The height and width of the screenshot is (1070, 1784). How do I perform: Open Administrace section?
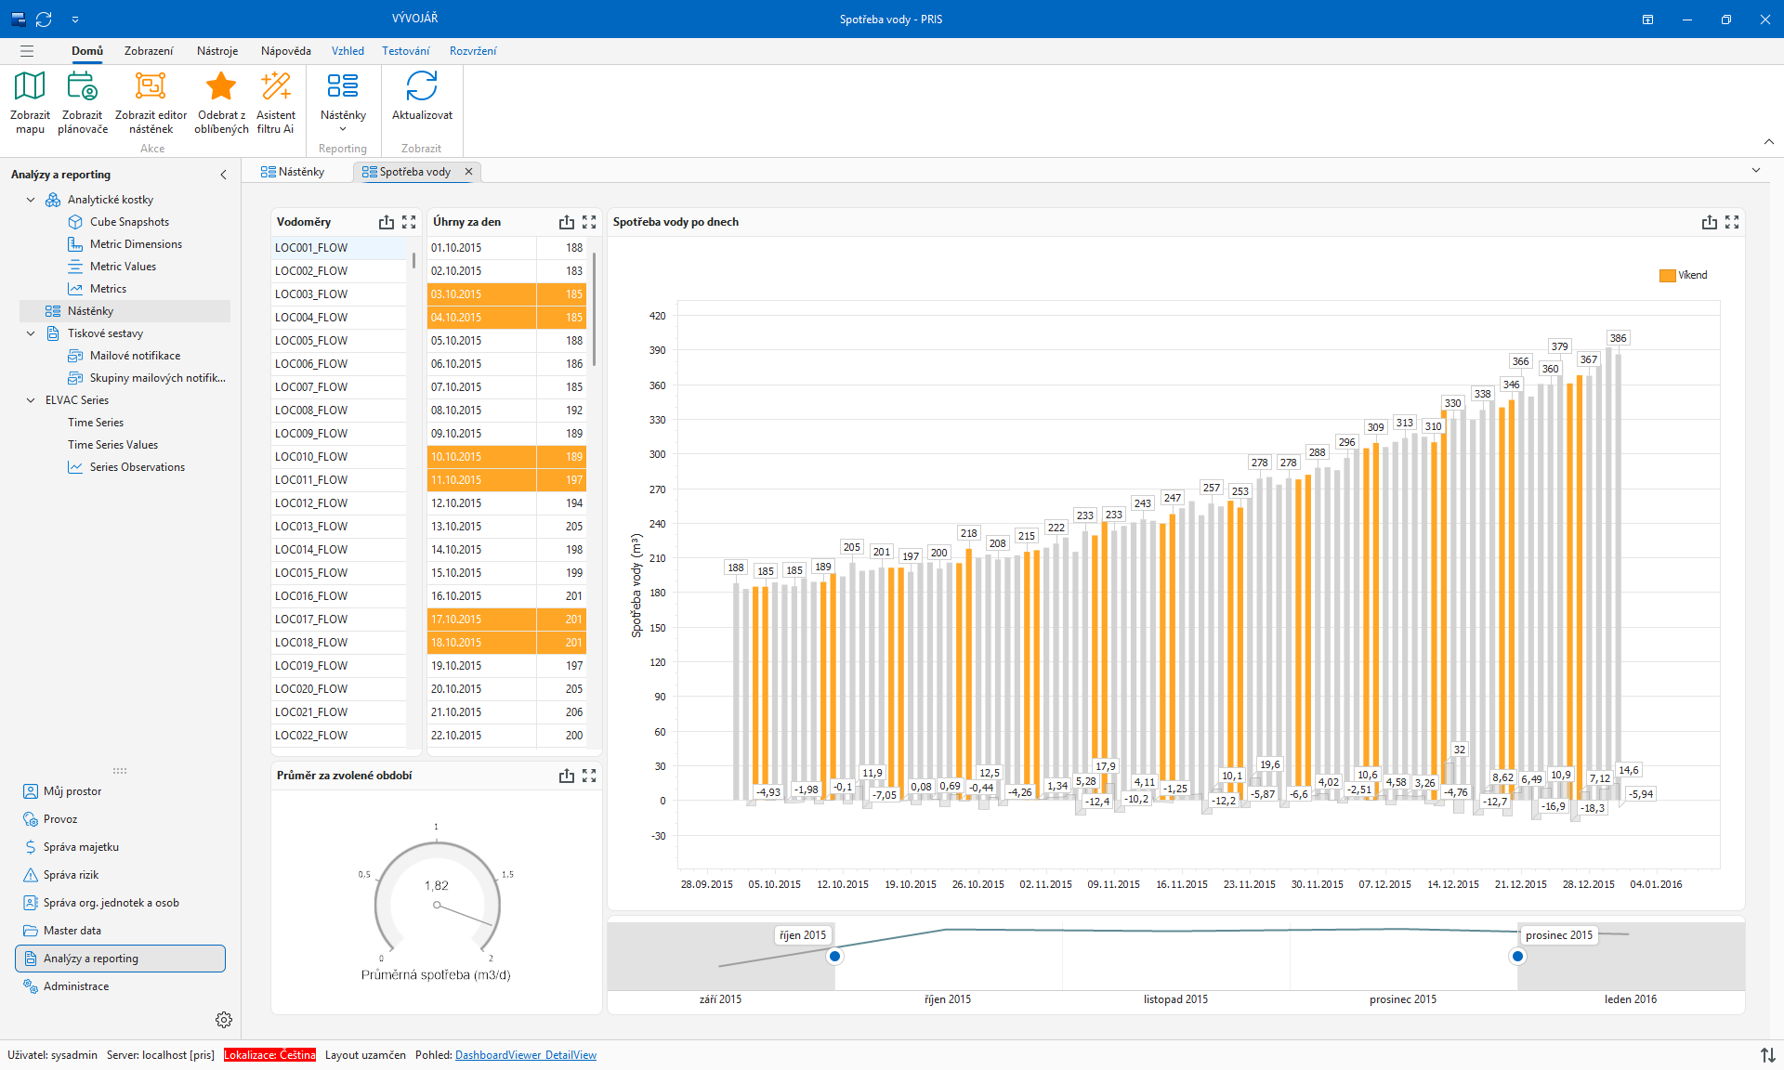coord(121,986)
